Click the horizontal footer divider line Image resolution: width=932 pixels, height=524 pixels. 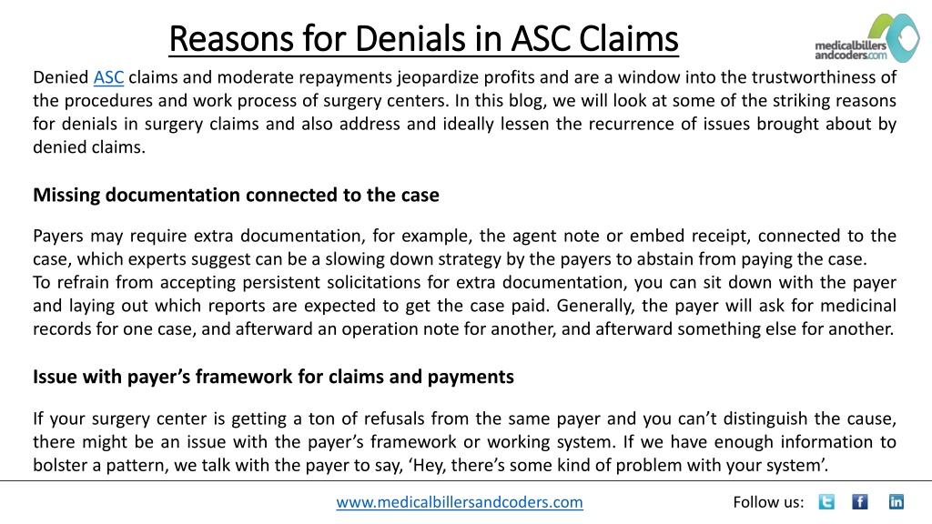tap(466, 480)
